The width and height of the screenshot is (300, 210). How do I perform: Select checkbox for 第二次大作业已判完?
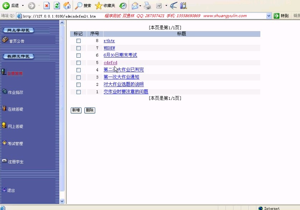pyautogui.click(x=78, y=70)
